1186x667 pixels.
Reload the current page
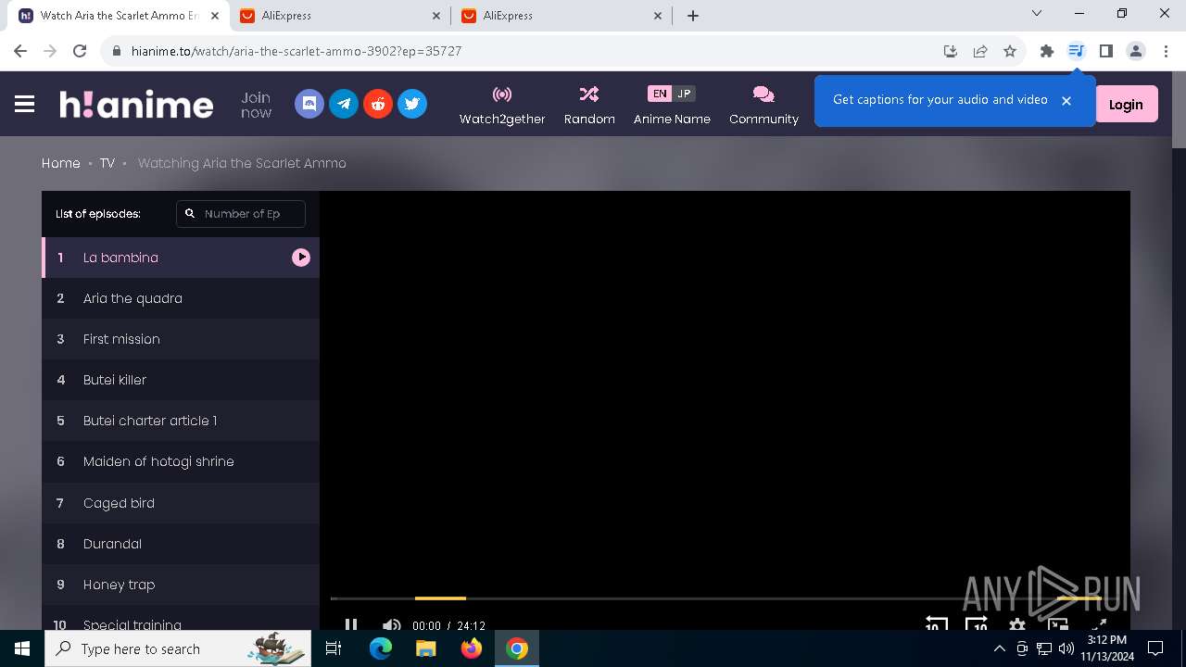80,51
